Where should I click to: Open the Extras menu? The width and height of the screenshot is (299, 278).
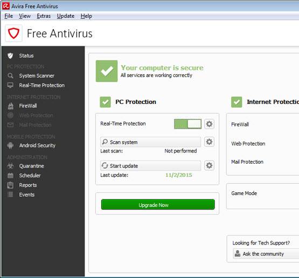pos(44,16)
